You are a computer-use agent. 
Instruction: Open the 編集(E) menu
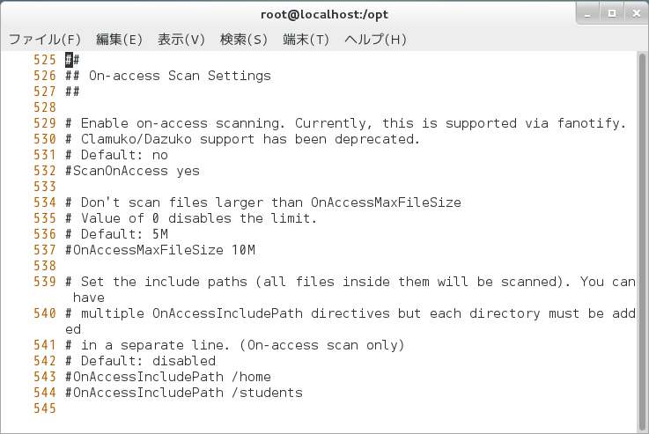pos(119,40)
